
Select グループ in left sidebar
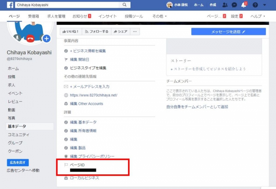[x=15, y=143]
